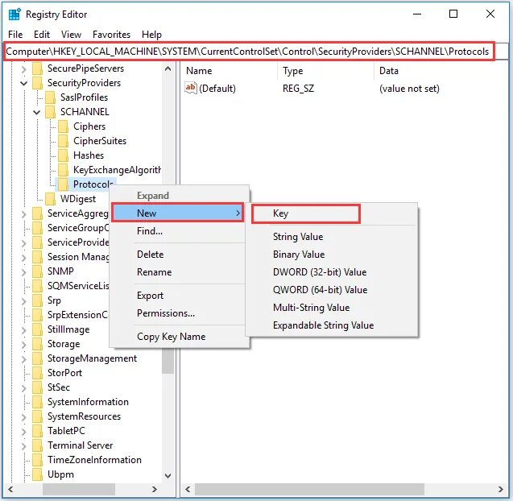
Task: Collapse the SecurityProviders tree node
Action: [x=24, y=83]
